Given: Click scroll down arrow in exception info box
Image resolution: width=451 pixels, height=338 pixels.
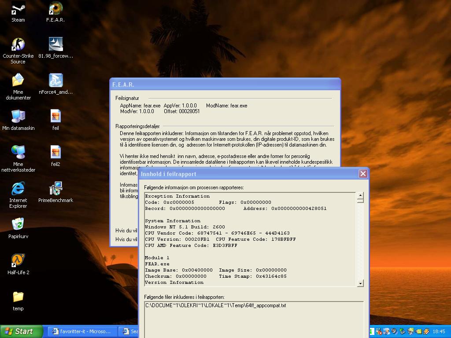Looking at the screenshot, I should tap(360, 283).
